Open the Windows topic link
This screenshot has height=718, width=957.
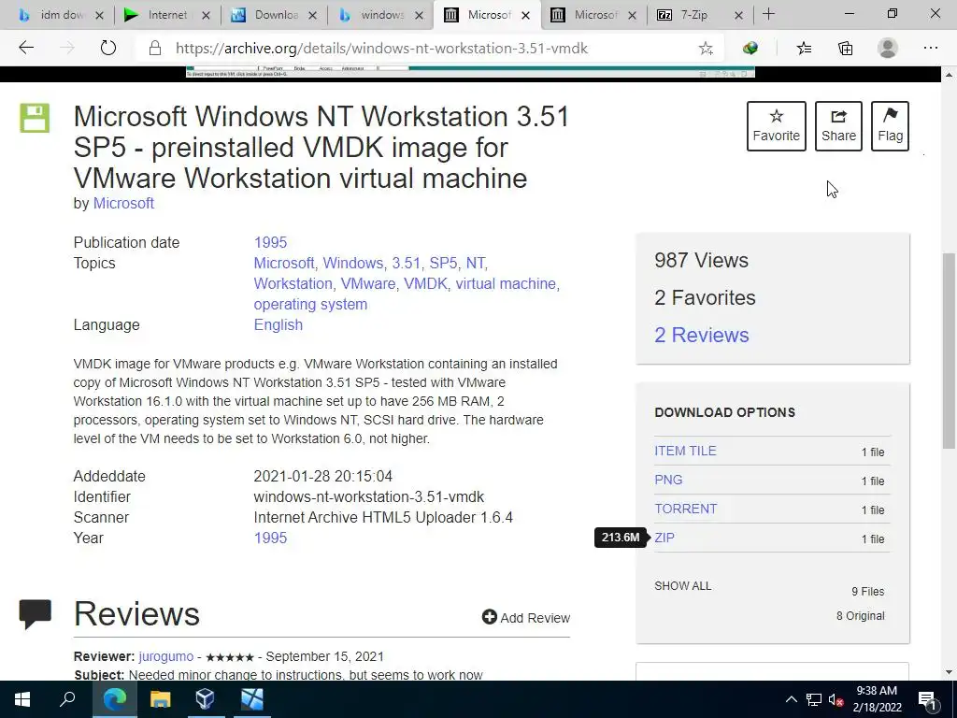pos(354,263)
